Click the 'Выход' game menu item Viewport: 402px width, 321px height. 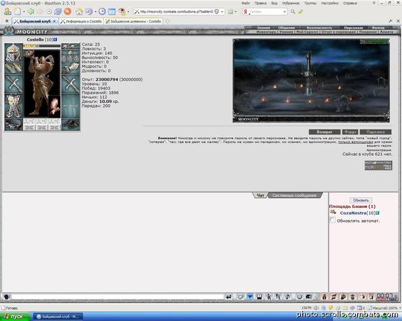(378, 27)
